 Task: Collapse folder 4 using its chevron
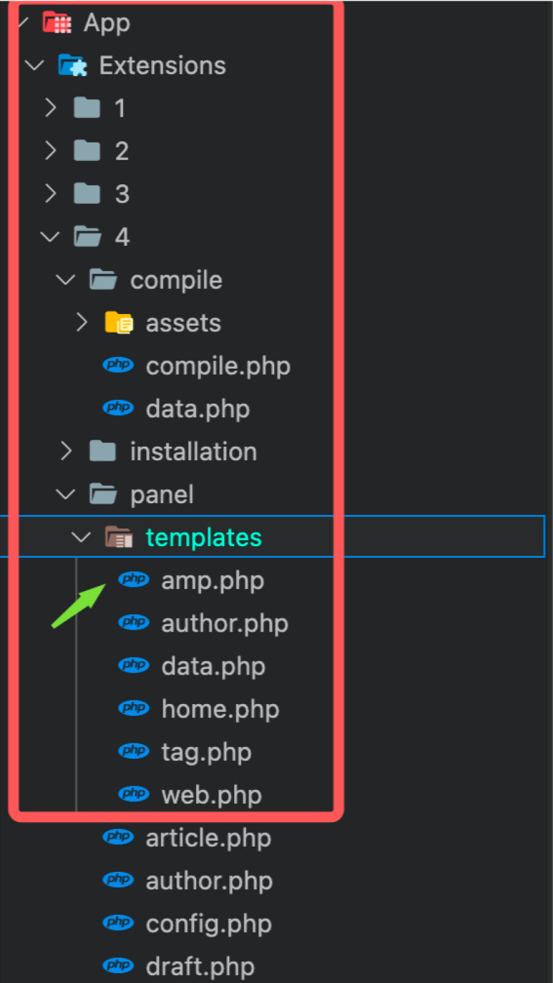[50, 237]
